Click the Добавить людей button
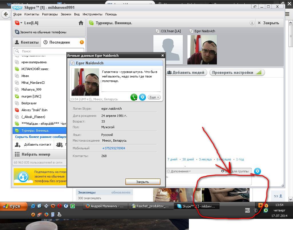The width and height of the screenshot is (293, 230). [x=186, y=73]
